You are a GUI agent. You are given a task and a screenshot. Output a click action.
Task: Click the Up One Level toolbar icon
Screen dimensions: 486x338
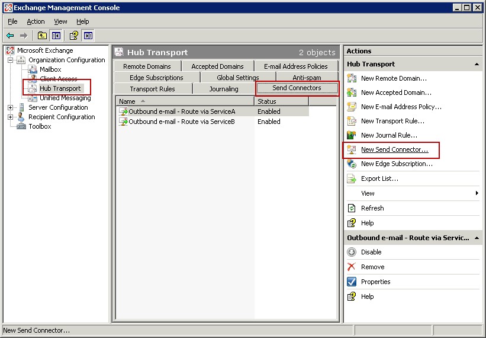[43, 36]
